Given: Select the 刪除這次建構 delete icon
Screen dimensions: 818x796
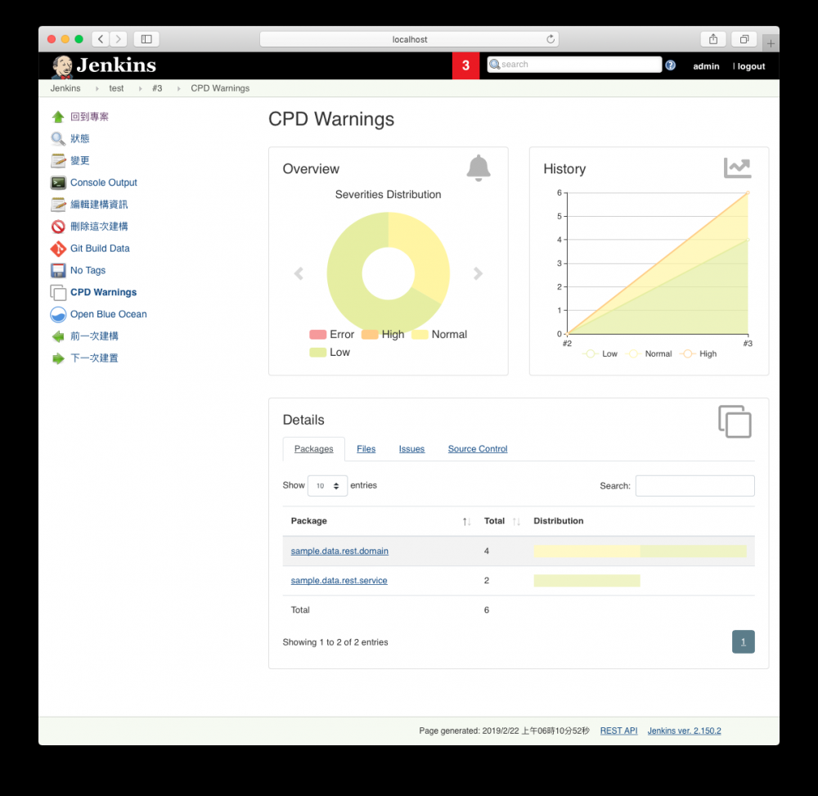Looking at the screenshot, I should point(57,226).
